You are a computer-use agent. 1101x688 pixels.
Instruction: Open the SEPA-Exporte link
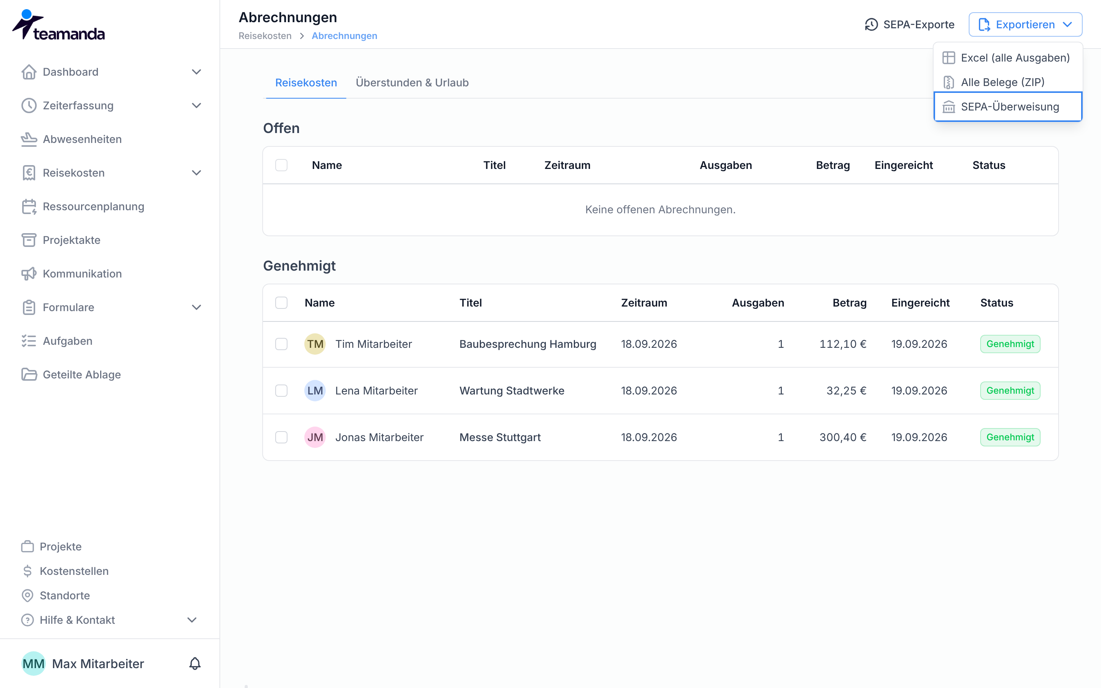click(x=909, y=24)
